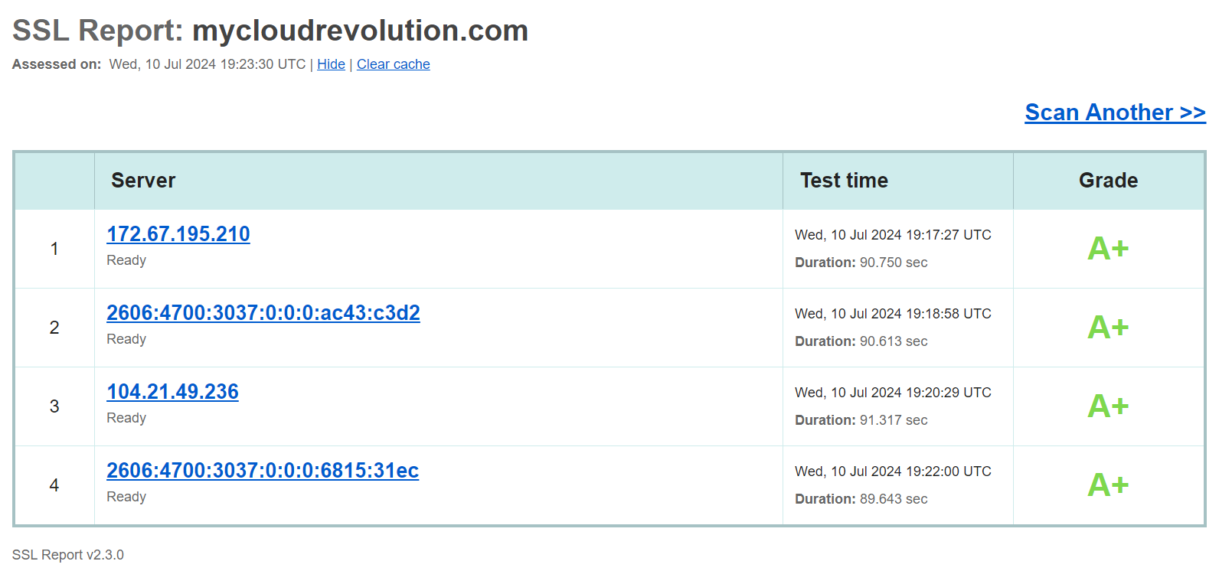Screen dimensions: 1219x571
Task: Open the IPv6 server ending in 6815:31ec
Action: click(x=263, y=471)
